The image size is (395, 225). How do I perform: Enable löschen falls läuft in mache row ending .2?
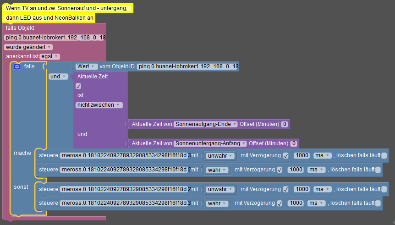point(378,170)
